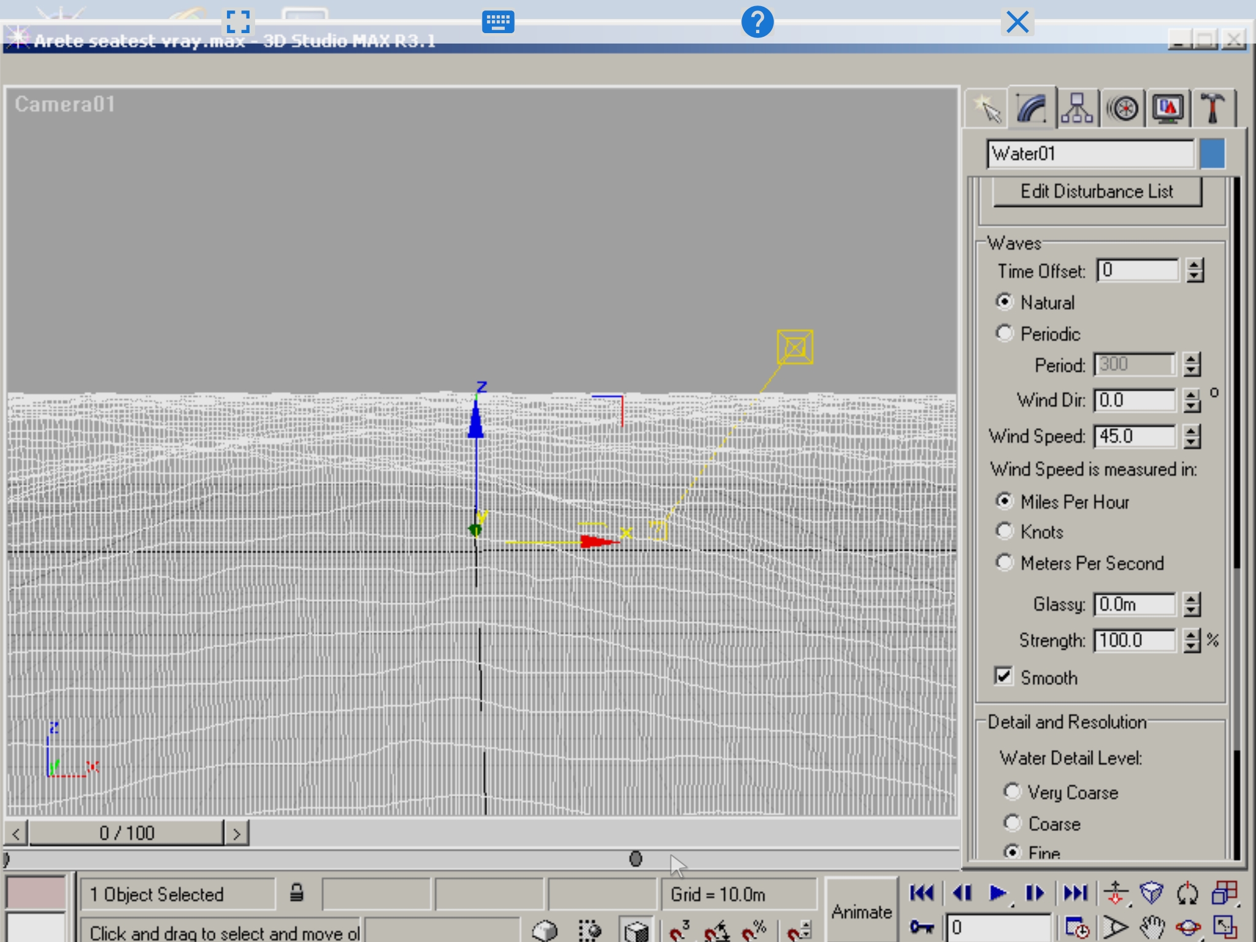The width and height of the screenshot is (1256, 942).
Task: Increase Wind Speed with the spinner up arrow
Action: coord(1192,431)
